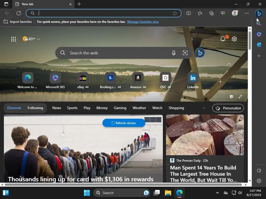Open the Bing Chat sidebar icon

tap(259, 13)
